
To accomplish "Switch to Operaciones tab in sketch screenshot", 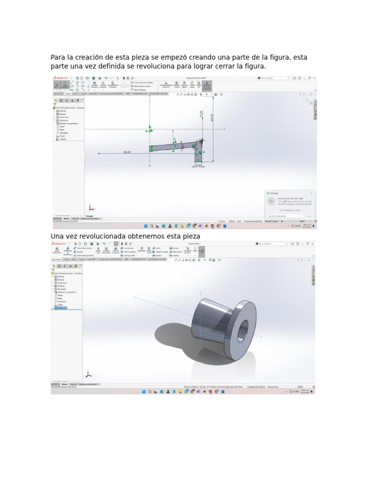I will tap(58, 93).
